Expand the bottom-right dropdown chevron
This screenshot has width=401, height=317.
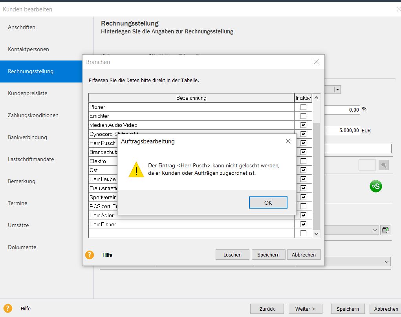[386, 262]
